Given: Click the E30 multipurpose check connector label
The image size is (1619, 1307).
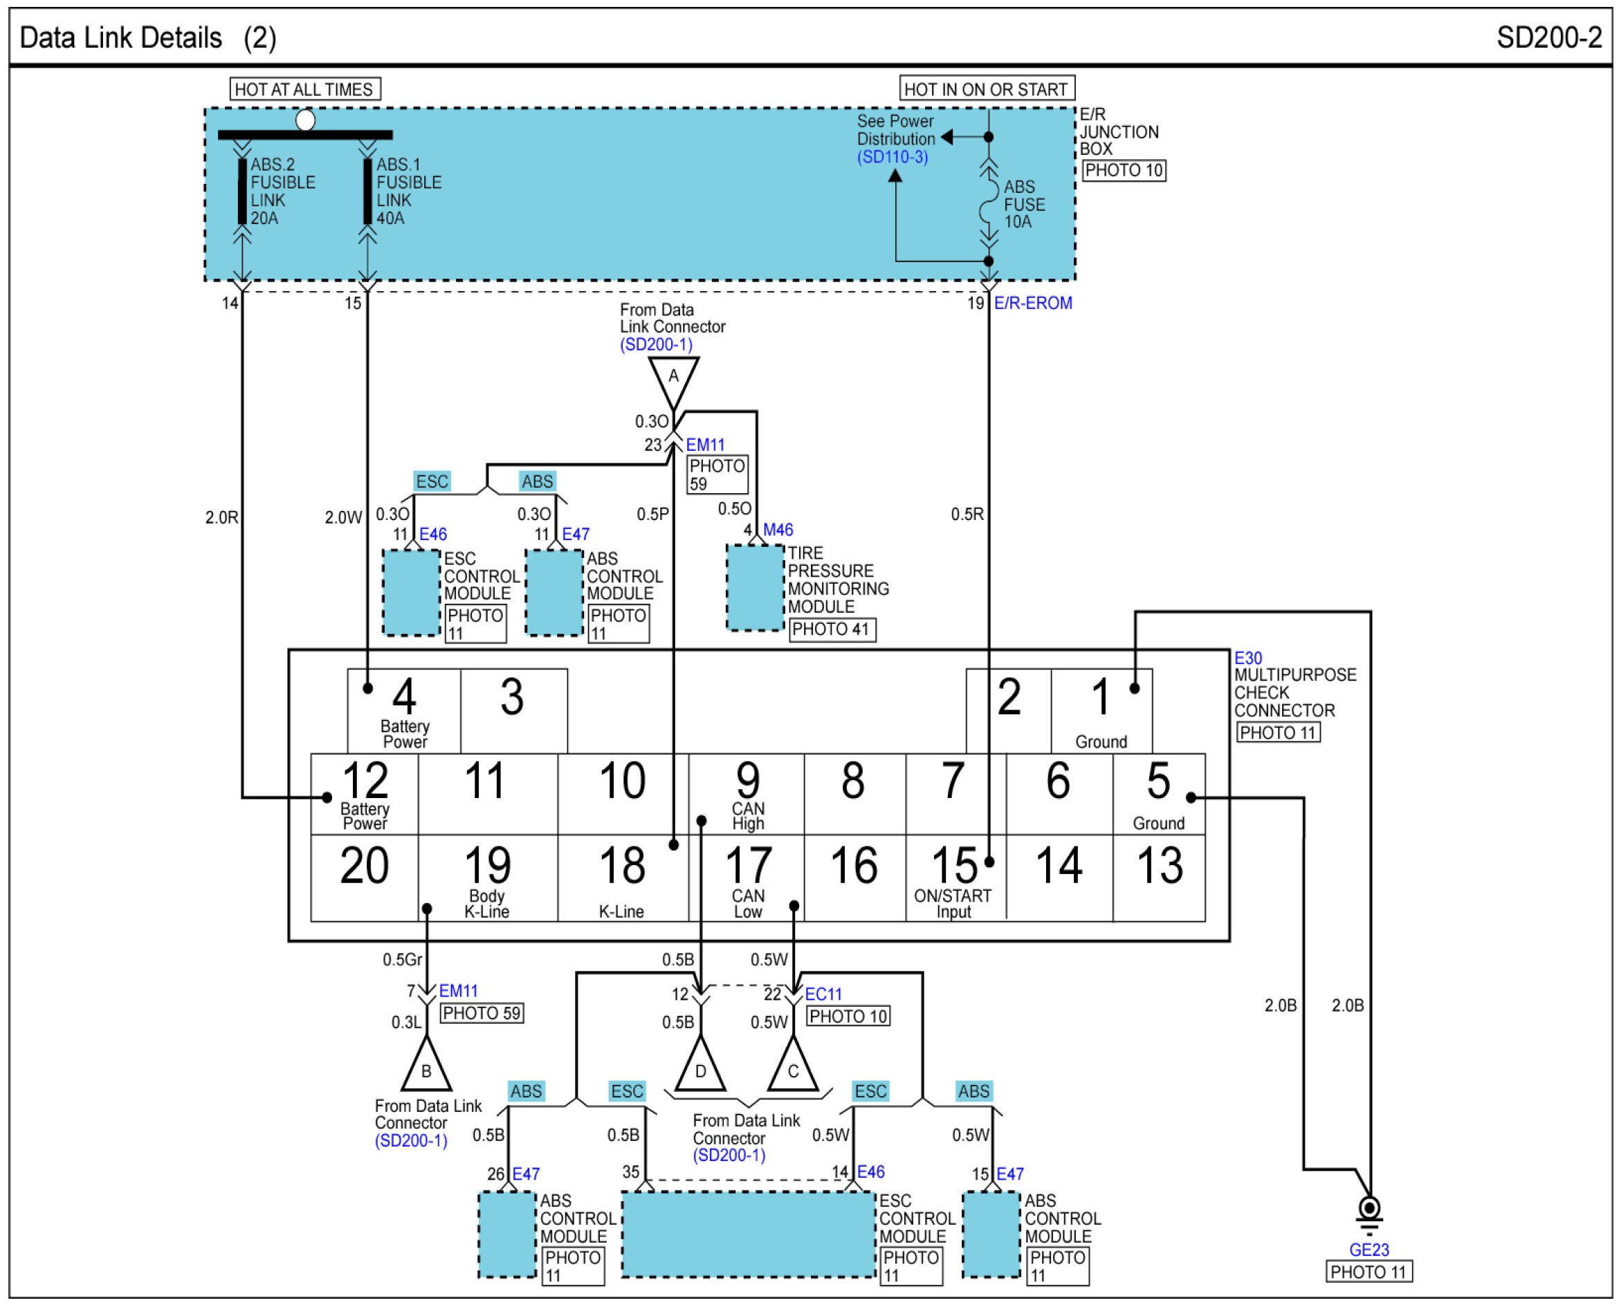Looking at the screenshot, I should (1247, 658).
